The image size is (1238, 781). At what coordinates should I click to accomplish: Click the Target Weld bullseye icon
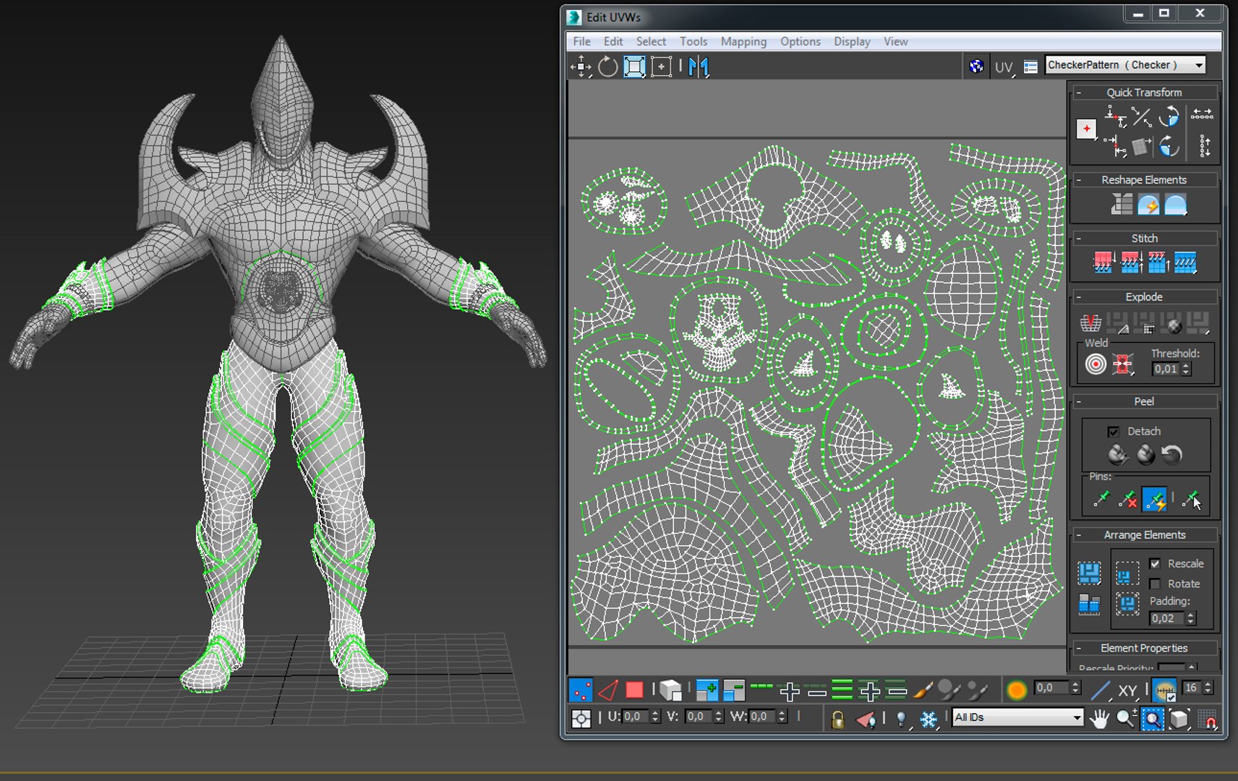pyautogui.click(x=1096, y=364)
